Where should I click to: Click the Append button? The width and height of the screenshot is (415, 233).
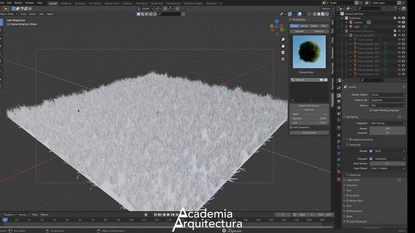tap(300, 31)
